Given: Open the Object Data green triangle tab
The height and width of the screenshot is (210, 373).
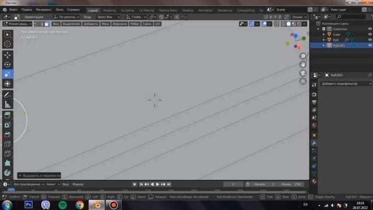Looking at the screenshot, I should [x=314, y=174].
